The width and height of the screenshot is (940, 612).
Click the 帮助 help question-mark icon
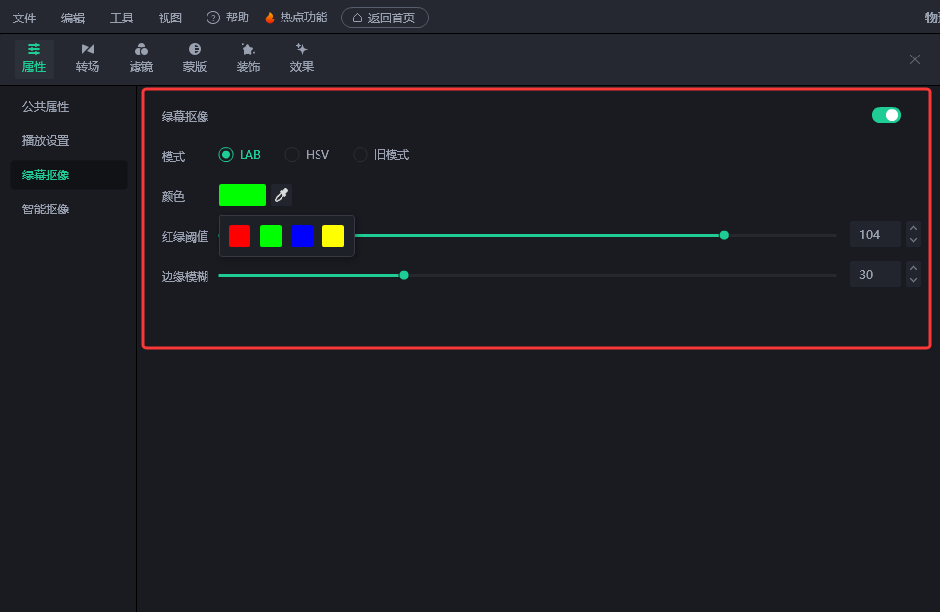pos(213,18)
